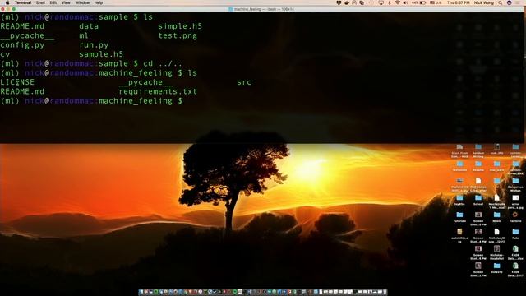Select the Music folder on the desktop

496,216
